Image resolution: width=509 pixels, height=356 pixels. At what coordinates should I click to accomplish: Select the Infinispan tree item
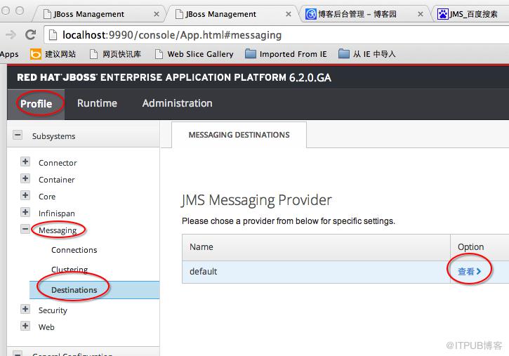tap(56, 213)
